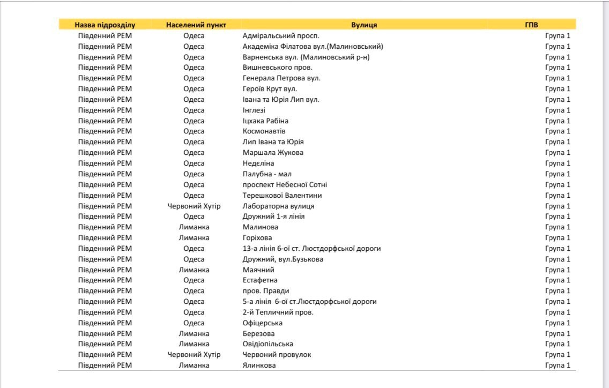Select 'Варненська вул. (Малиновський р-н)' cell
Viewport: 609px width, 388px height.
pyautogui.click(x=306, y=57)
